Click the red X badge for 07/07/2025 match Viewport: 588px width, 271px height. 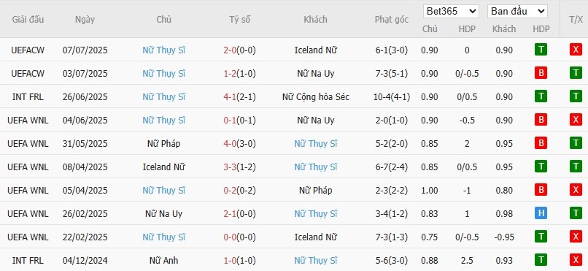576,50
